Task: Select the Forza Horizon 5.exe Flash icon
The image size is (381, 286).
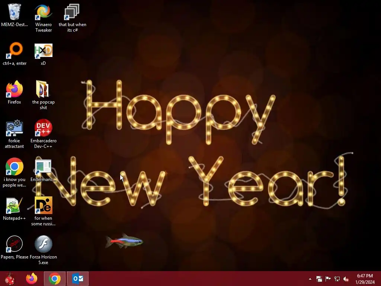Action: coord(43,244)
